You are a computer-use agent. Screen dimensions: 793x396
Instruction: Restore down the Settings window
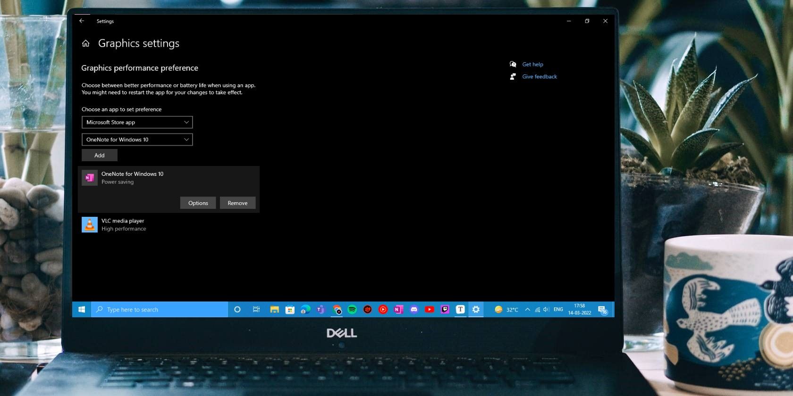coord(587,21)
